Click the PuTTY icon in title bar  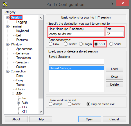coord(5,4)
